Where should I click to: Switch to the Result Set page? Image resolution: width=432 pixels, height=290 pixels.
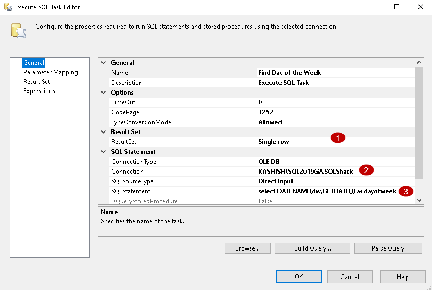coord(36,82)
